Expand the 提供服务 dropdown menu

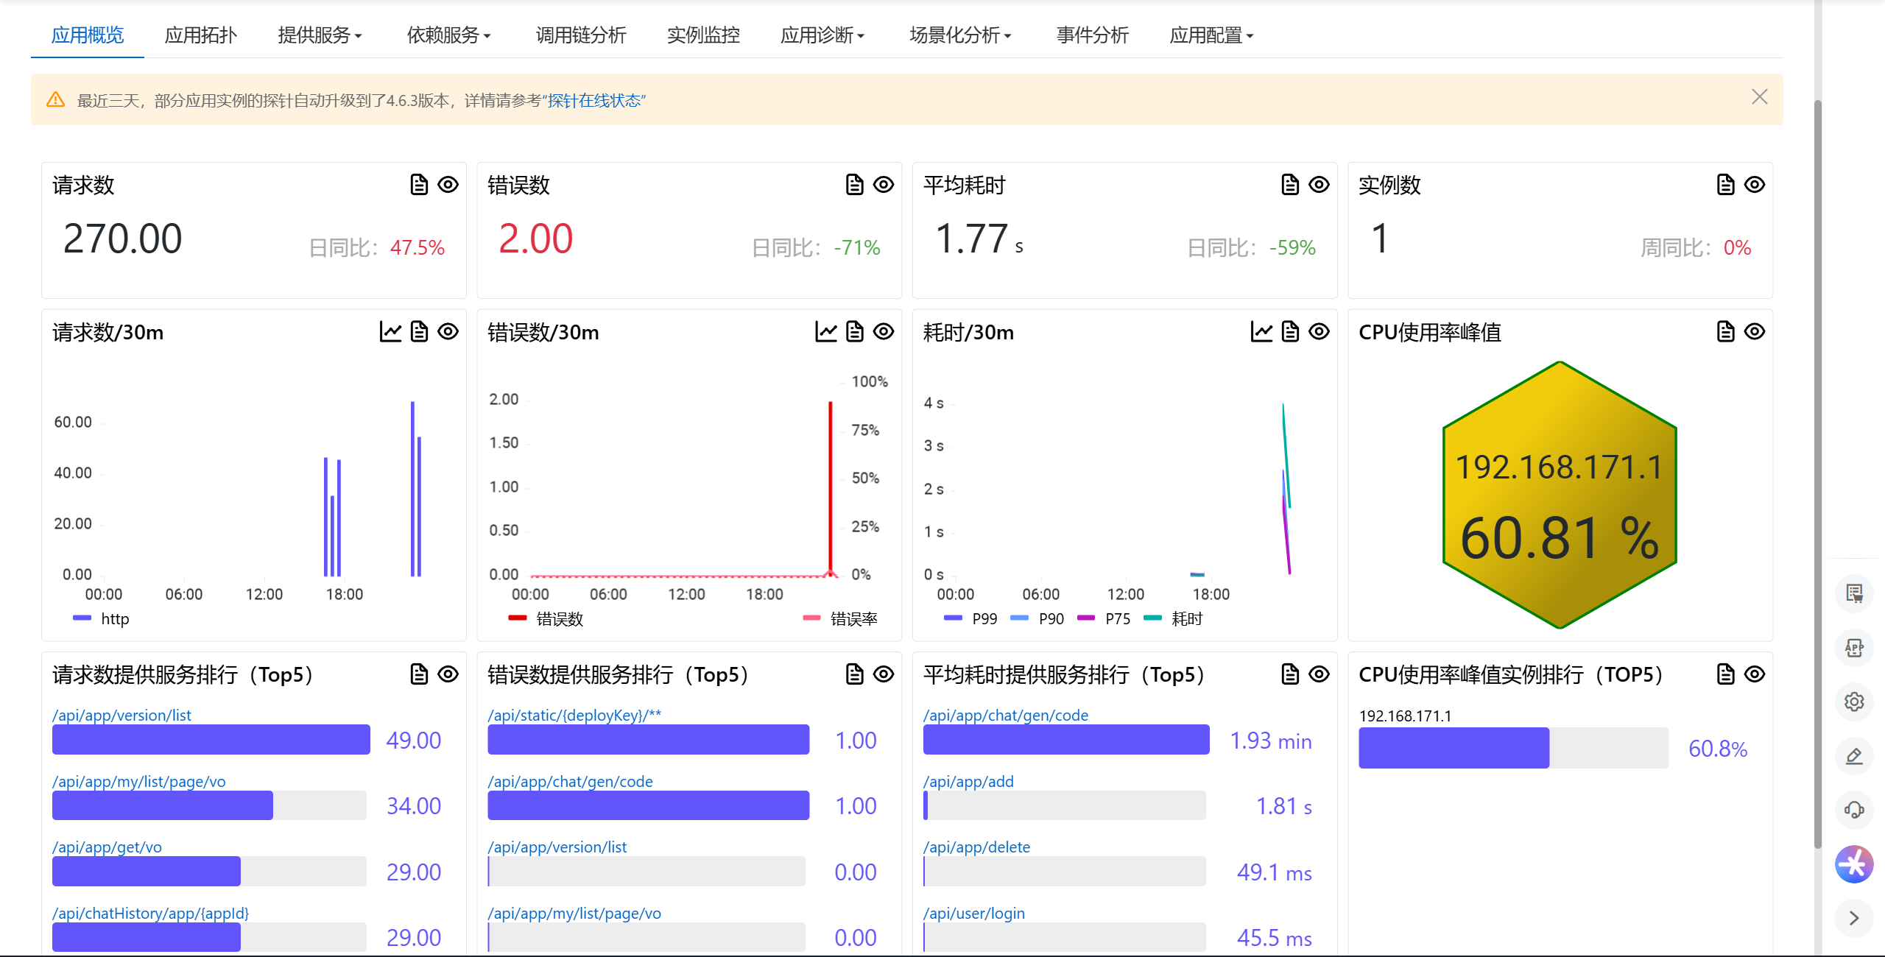click(x=320, y=35)
